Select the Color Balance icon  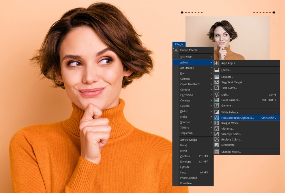tap(217, 100)
